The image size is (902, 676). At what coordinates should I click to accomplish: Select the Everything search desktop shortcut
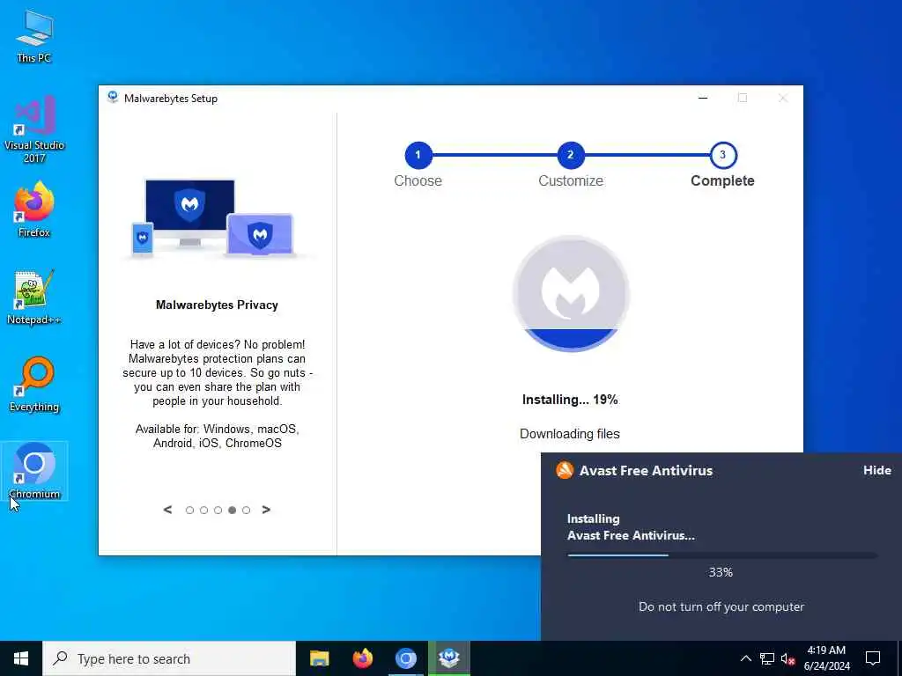[x=34, y=385]
